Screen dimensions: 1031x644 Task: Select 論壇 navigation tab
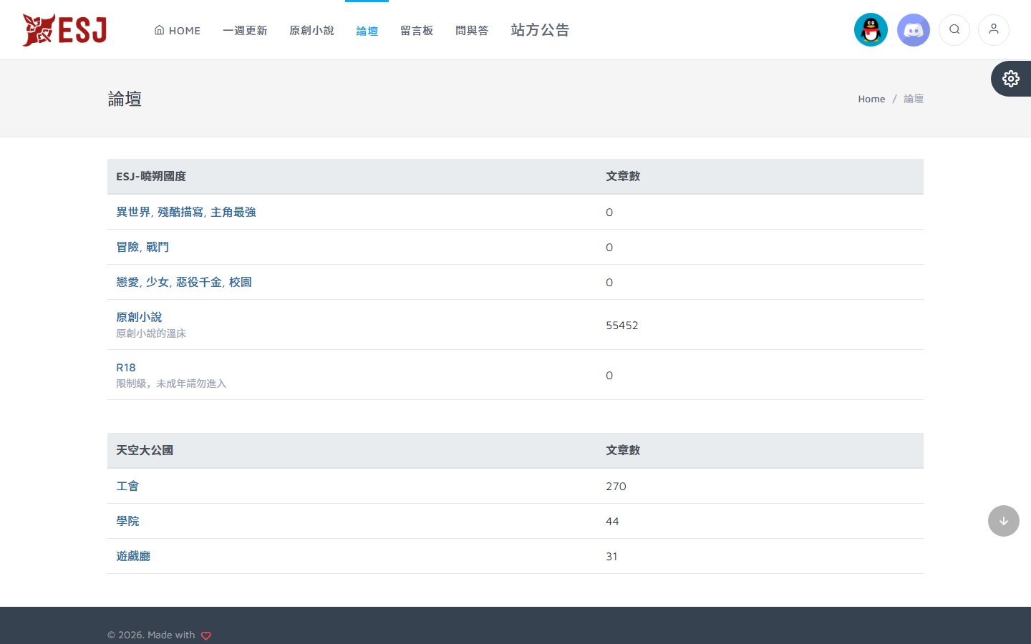[367, 31]
